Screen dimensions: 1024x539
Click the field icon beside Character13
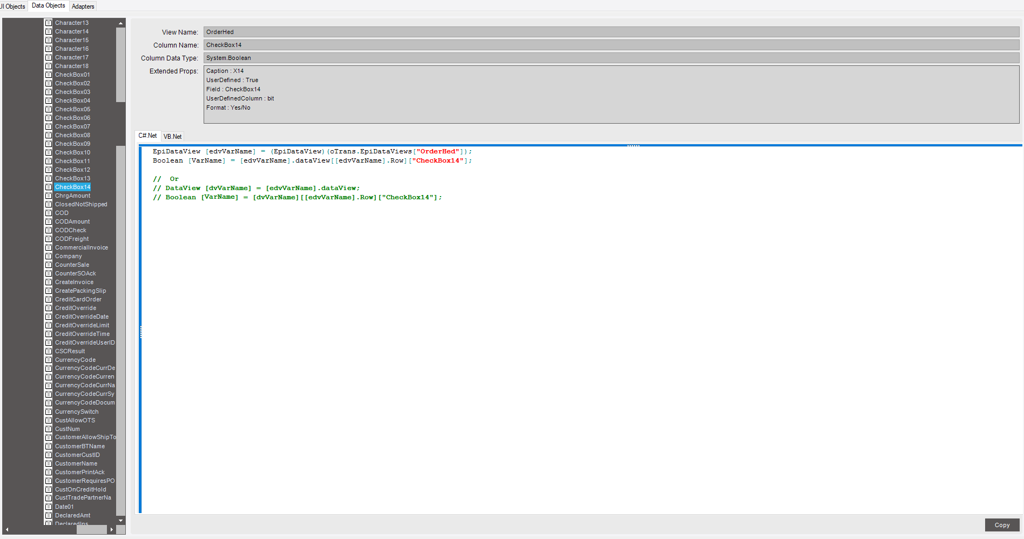(x=49, y=23)
